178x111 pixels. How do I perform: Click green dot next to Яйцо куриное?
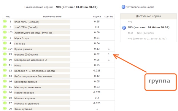[5, 108]
